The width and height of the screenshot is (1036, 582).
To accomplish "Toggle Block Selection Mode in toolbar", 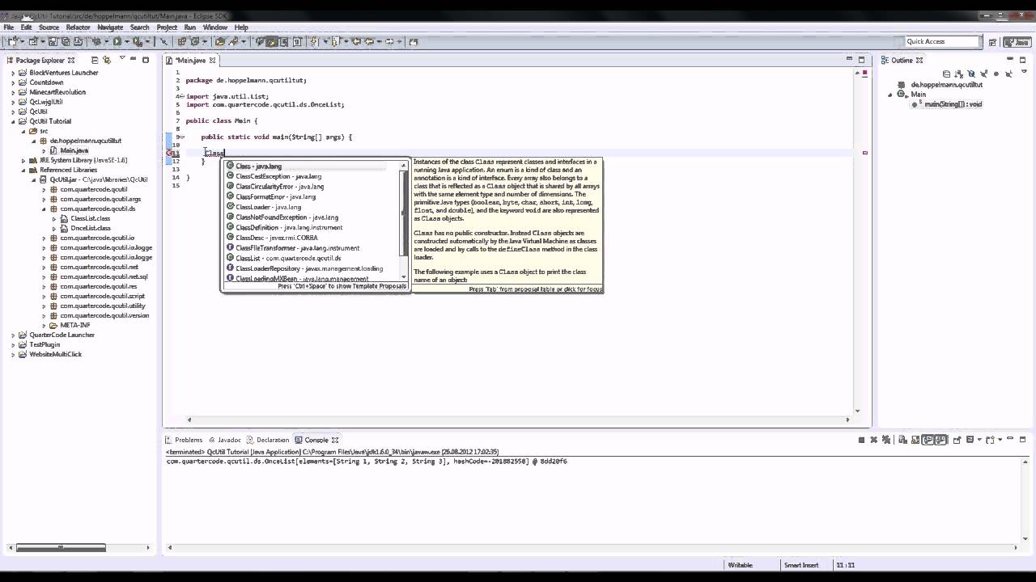I will pyautogui.click(x=284, y=40).
